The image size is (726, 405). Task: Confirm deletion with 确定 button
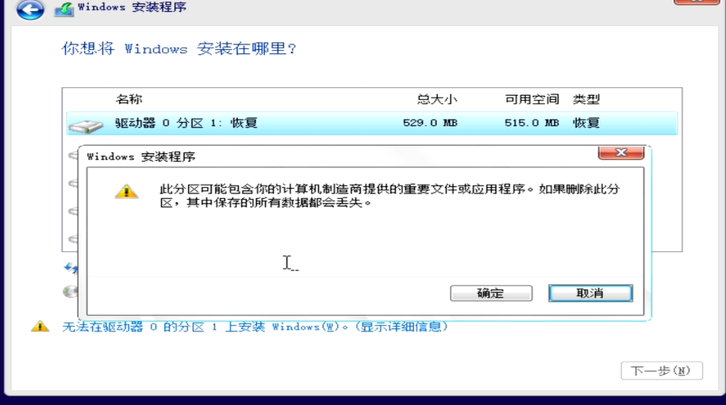[x=491, y=293]
